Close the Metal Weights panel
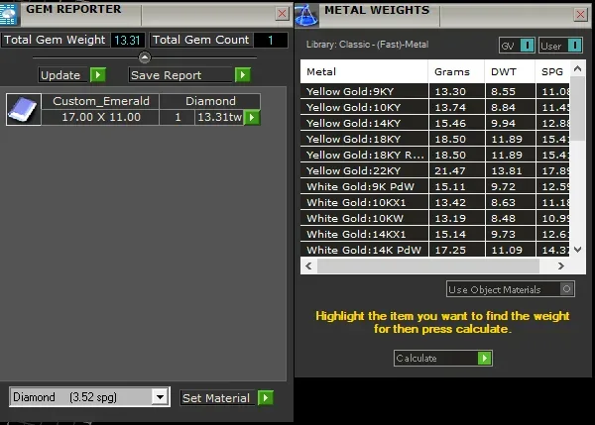The image size is (595, 425). (580, 15)
